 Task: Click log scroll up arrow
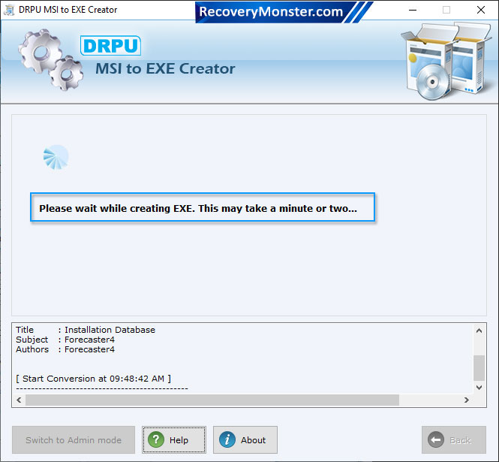(479, 331)
